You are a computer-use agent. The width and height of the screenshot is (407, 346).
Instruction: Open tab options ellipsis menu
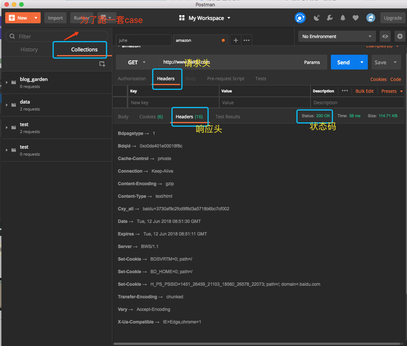(247, 40)
